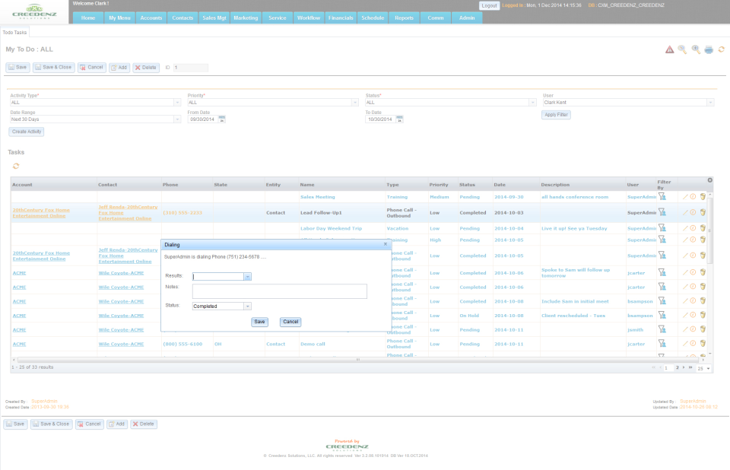Screen dimensions: 730x470
Task: Click the Notes field in Dialing dialog
Action: pos(279,291)
